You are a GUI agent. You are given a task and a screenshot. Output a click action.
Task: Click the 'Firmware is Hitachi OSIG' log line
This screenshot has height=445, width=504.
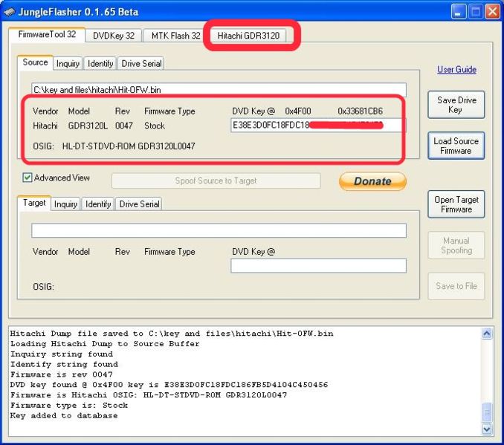[148, 395]
